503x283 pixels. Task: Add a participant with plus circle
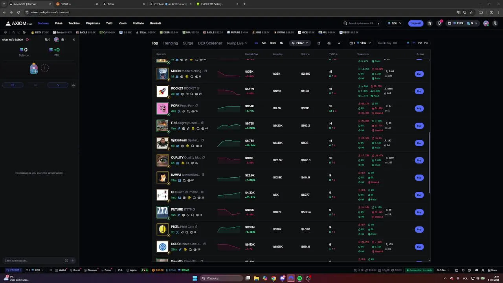tap(45, 68)
